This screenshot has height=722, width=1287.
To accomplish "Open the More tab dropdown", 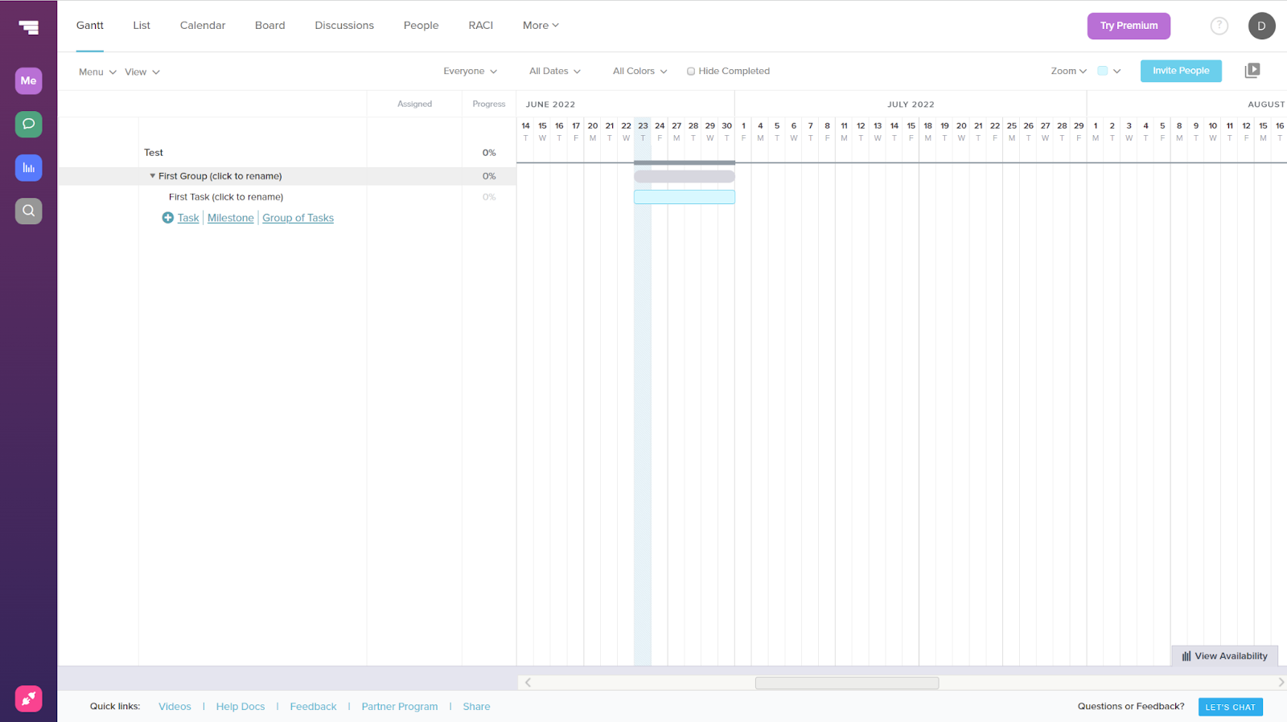I will tap(541, 26).
